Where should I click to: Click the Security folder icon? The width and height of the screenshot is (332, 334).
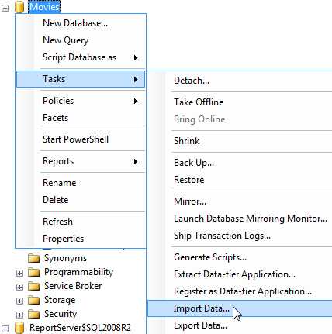point(33,314)
